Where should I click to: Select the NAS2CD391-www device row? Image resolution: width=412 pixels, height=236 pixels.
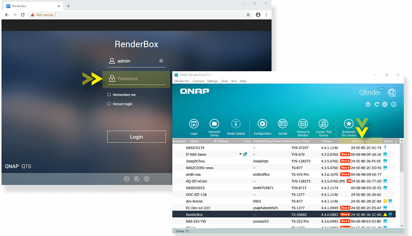tap(284, 168)
